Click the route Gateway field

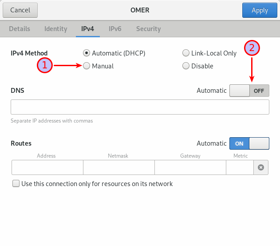click(x=190, y=167)
